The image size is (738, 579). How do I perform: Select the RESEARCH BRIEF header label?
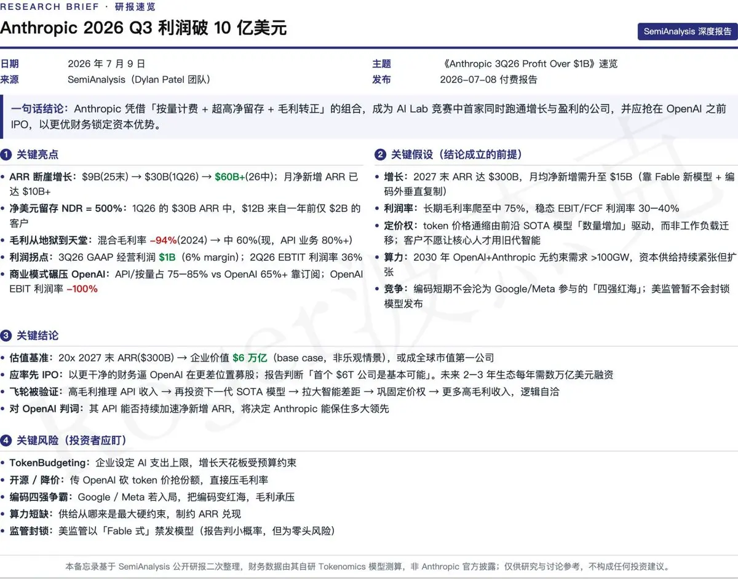50,7
